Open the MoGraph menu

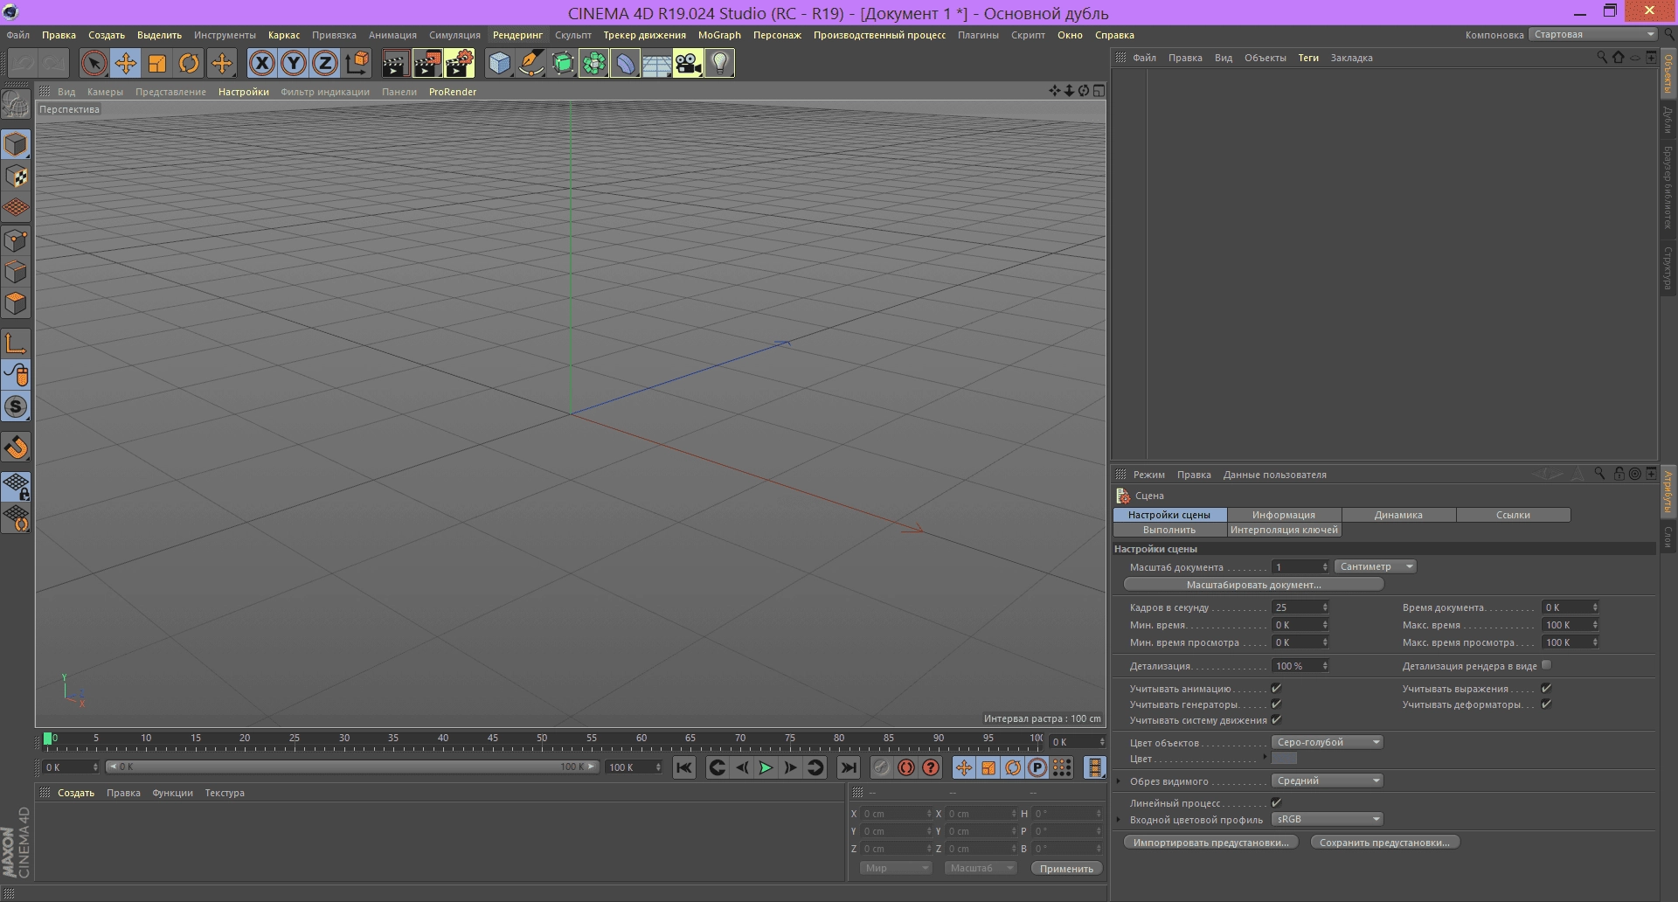pos(719,35)
